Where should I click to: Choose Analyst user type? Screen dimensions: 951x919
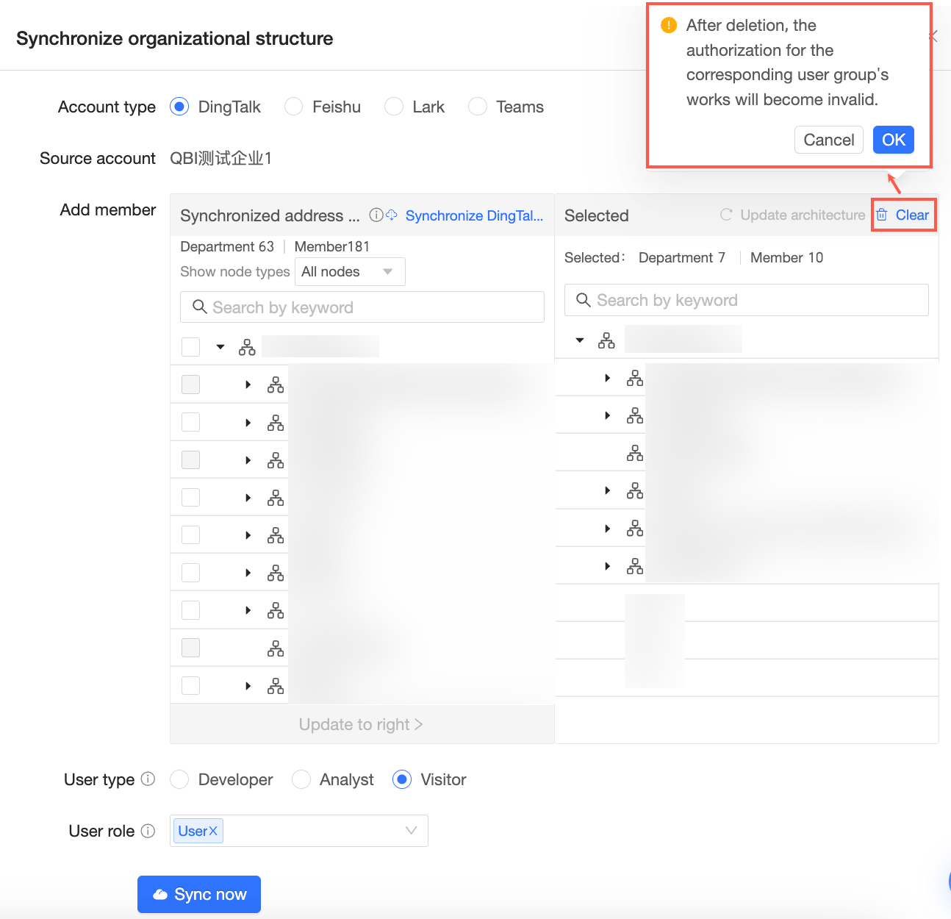tap(301, 779)
